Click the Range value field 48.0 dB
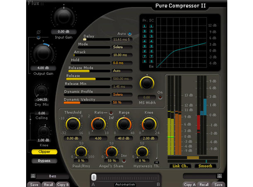Viewport: 253px width, 187px height. click(x=124, y=138)
